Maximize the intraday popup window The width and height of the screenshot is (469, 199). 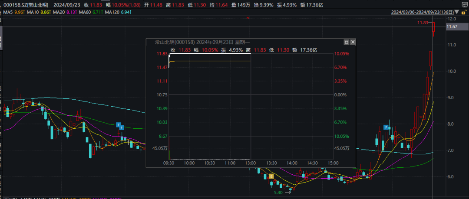pyautogui.click(x=347, y=42)
